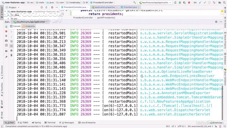Screen dimensions: 227x128
Task: Click red Stop icon in Run panel sidebar
Action: (6, 31)
